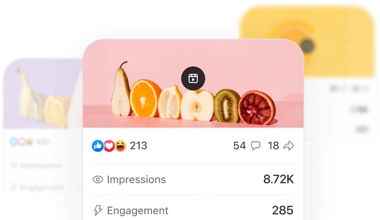Click the comment speech bubble icon
The width and height of the screenshot is (380, 220).
click(255, 146)
